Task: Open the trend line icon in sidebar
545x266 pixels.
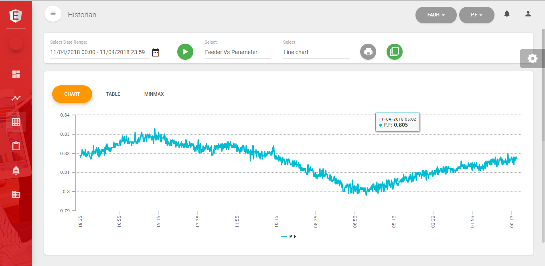Action: tap(16, 98)
